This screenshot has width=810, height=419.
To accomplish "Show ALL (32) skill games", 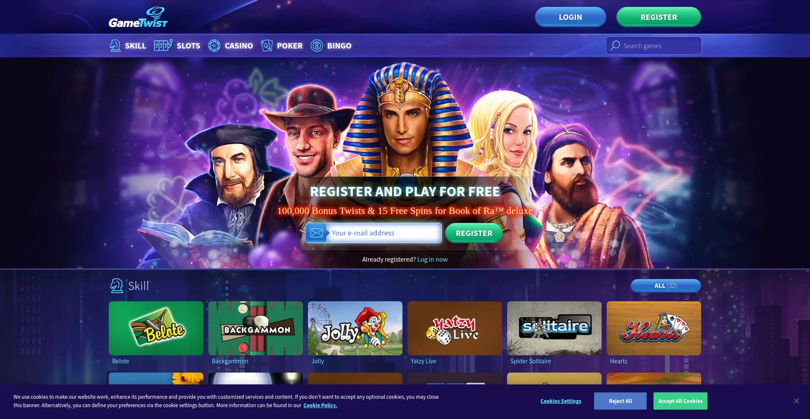I will 666,286.
